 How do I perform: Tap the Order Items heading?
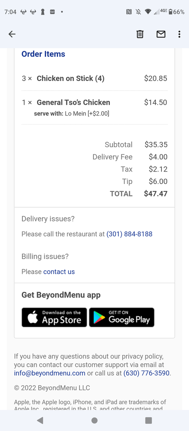pyautogui.click(x=43, y=54)
